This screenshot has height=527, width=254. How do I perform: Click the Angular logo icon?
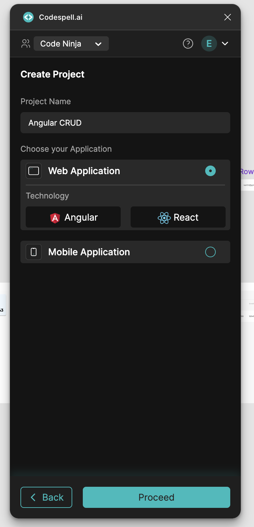(x=55, y=218)
